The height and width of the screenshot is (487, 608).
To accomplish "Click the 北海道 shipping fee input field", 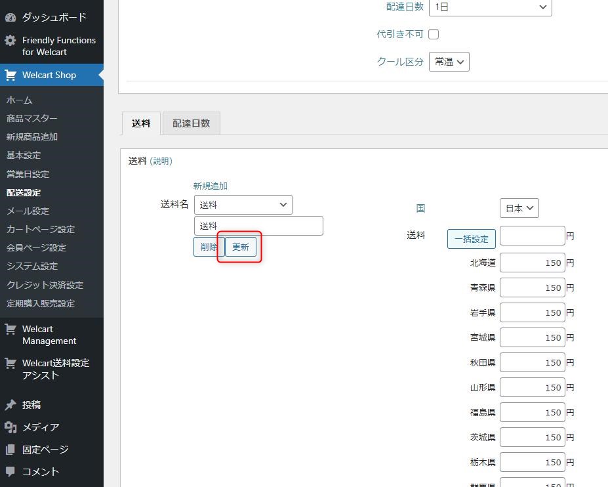I will pyautogui.click(x=532, y=263).
